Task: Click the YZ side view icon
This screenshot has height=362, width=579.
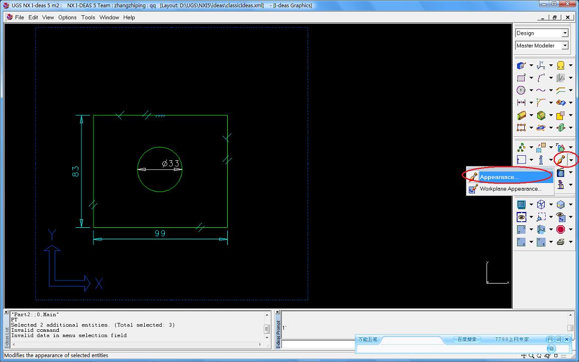Action: point(541,242)
